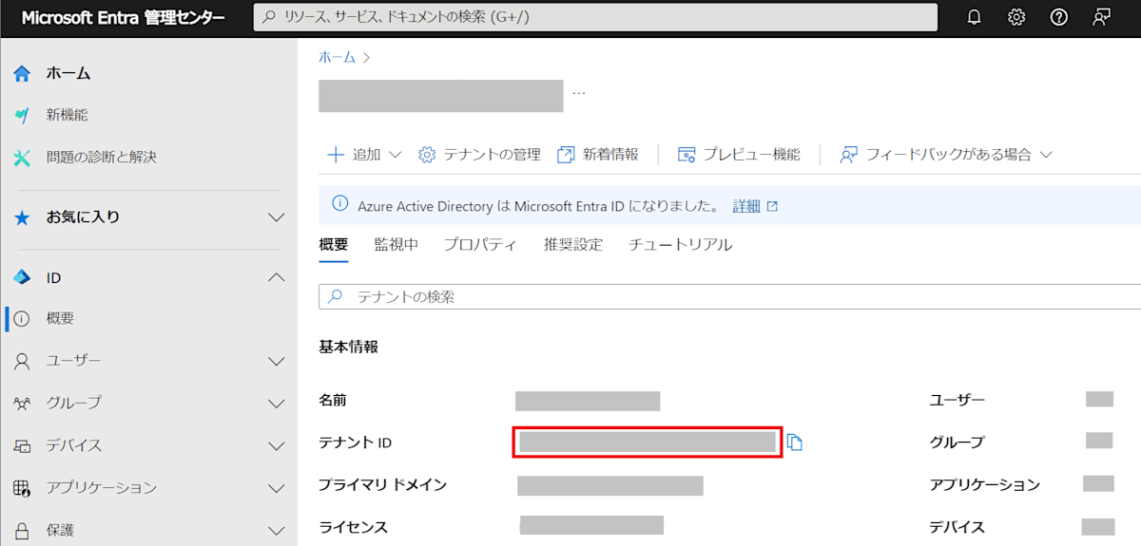
Task: Switch to the チュートリアル tab
Action: 681,244
